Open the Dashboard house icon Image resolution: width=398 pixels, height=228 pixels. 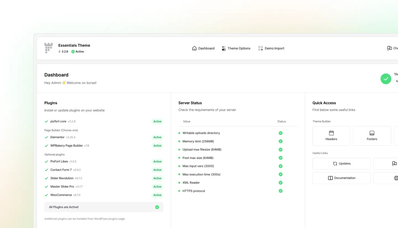(194, 48)
